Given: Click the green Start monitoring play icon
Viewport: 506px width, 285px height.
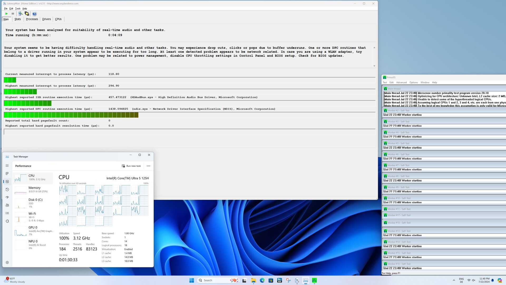Looking at the screenshot, I should [x=7, y=14].
